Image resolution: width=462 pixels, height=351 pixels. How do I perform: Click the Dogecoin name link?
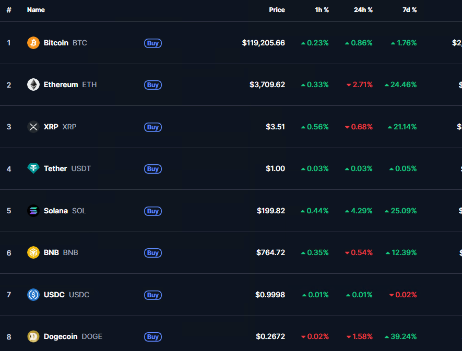tap(61, 336)
